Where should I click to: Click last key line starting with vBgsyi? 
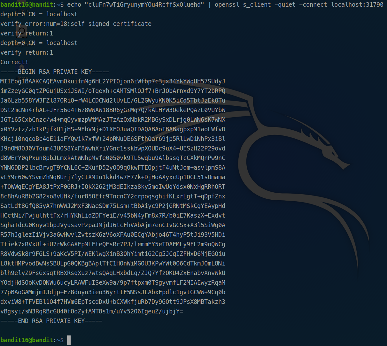point(92,311)
